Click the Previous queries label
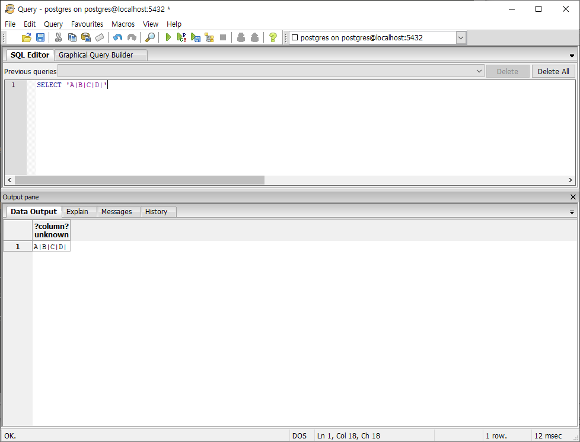The height and width of the screenshot is (442, 580). click(30, 71)
